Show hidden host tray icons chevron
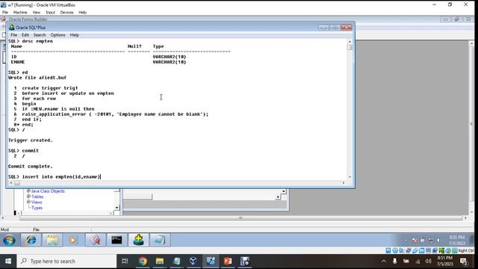The width and height of the screenshot is (478, 269). pos(384,261)
